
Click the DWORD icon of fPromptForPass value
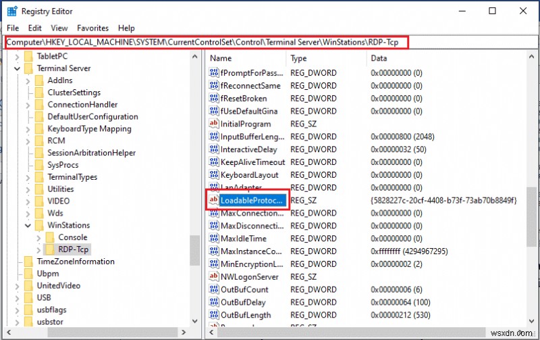pos(214,73)
